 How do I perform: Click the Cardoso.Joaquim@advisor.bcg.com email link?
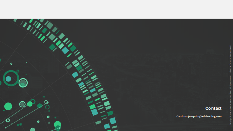coord(199,116)
